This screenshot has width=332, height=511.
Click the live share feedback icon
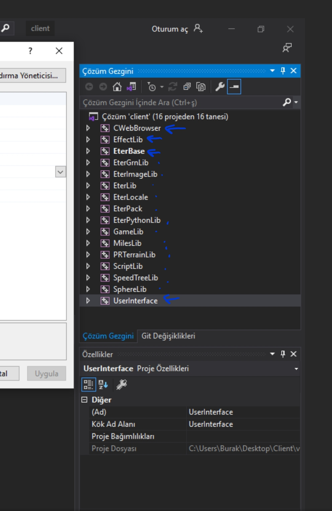click(287, 48)
